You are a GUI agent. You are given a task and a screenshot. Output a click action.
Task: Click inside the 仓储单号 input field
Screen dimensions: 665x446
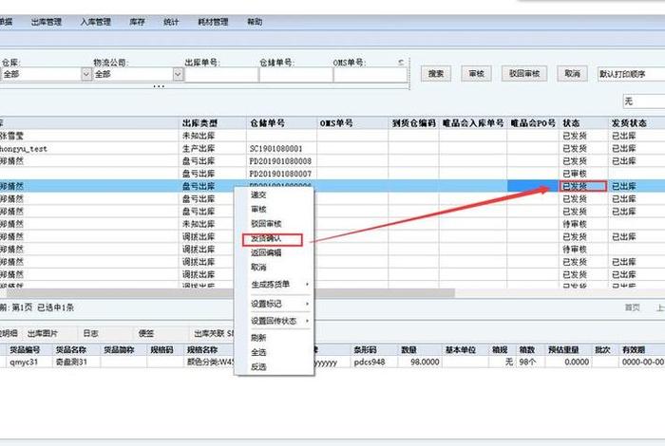pyautogui.click(x=293, y=74)
